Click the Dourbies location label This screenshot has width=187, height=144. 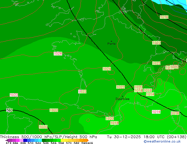pyautogui.click(x=122, y=99)
